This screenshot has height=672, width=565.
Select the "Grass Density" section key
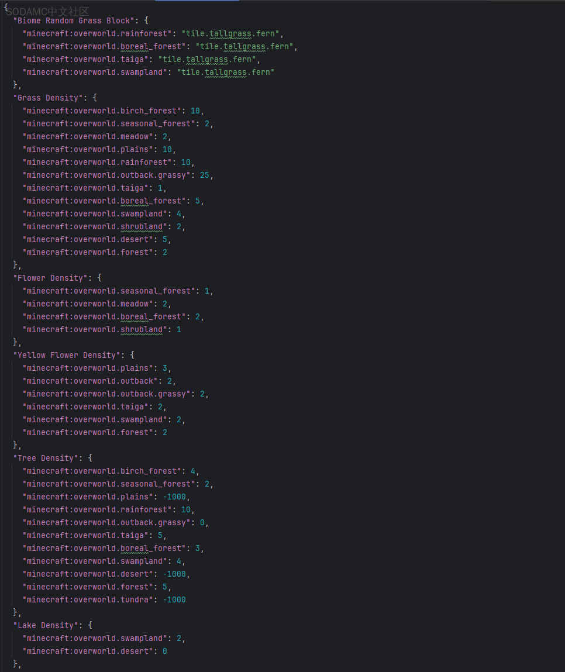coord(48,98)
